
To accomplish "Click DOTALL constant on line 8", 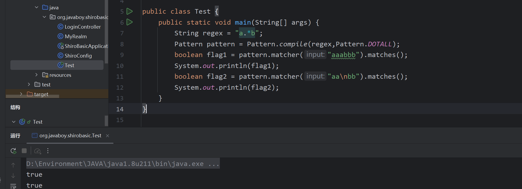I will click(x=380, y=44).
